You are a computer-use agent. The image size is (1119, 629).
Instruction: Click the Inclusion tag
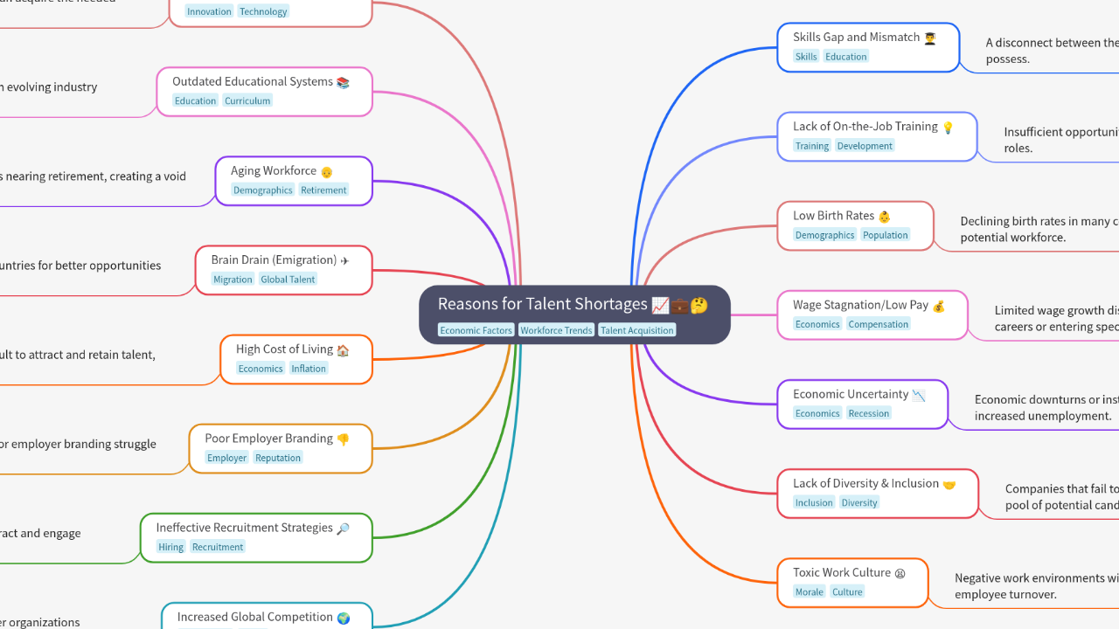tap(814, 502)
